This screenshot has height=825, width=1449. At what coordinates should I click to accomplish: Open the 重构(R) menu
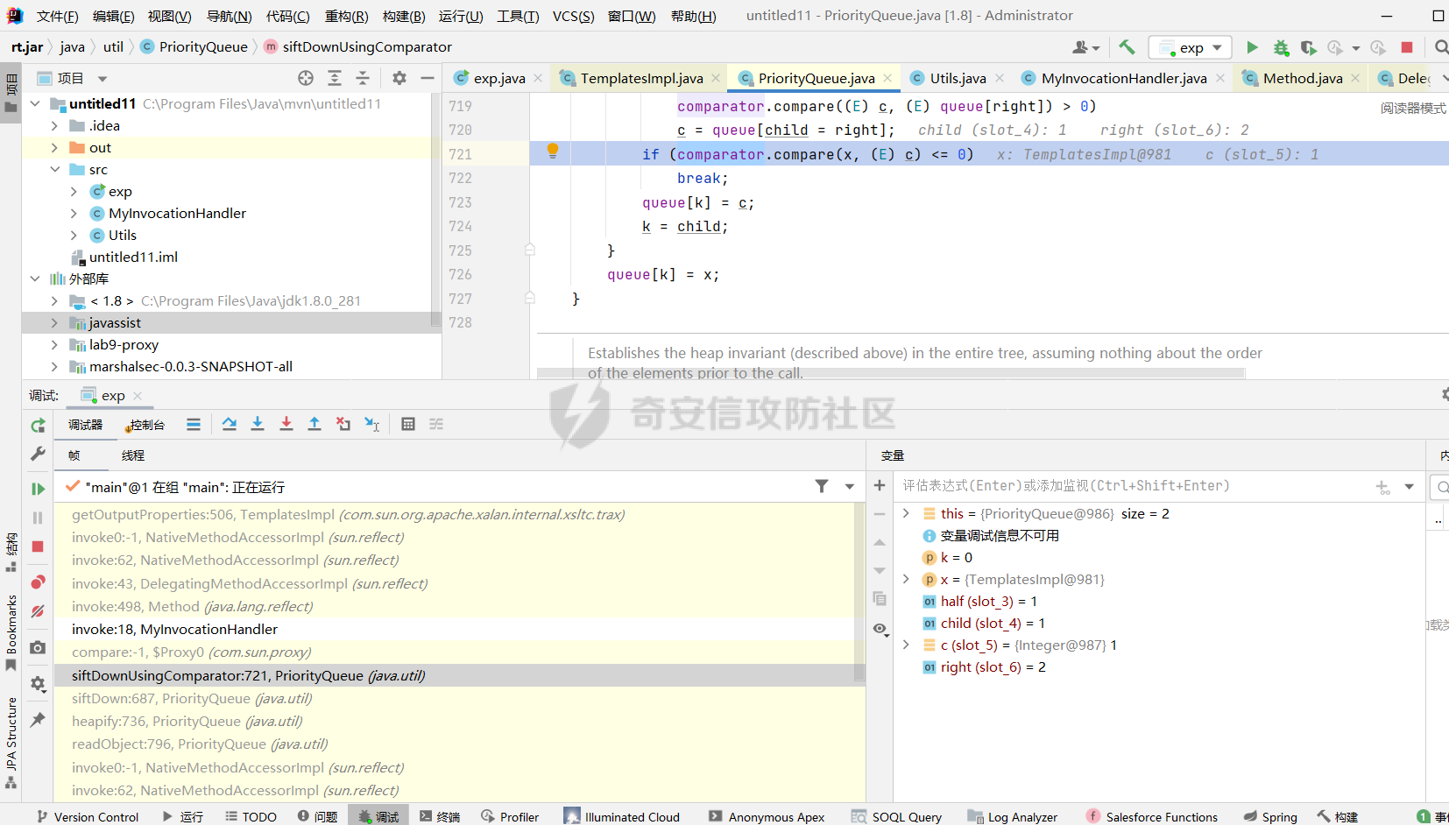click(x=346, y=16)
